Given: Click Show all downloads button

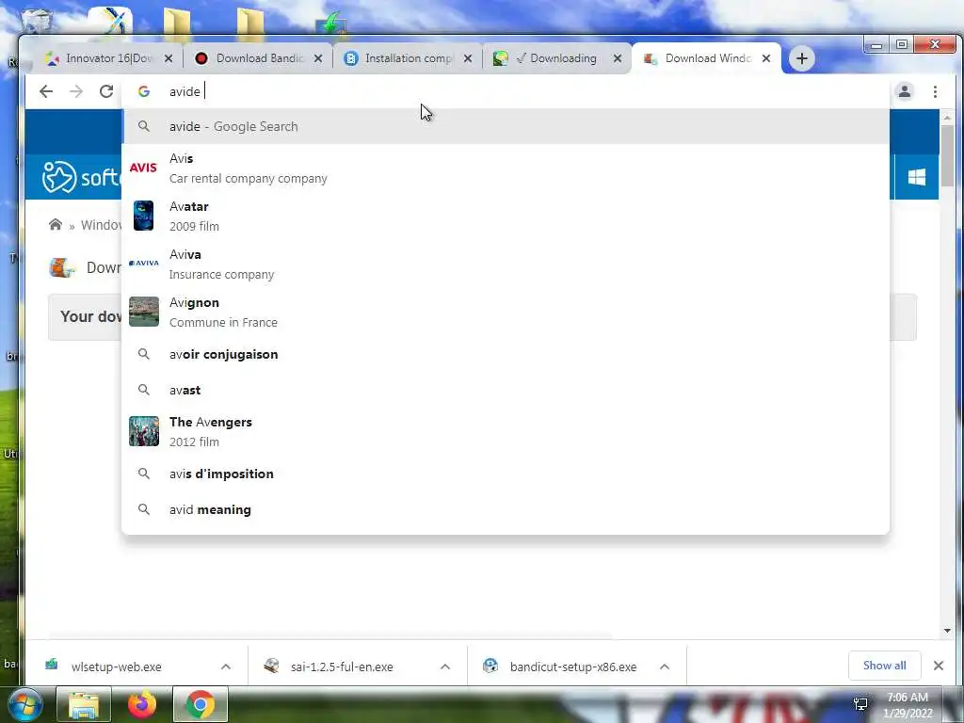Looking at the screenshot, I should (x=884, y=666).
